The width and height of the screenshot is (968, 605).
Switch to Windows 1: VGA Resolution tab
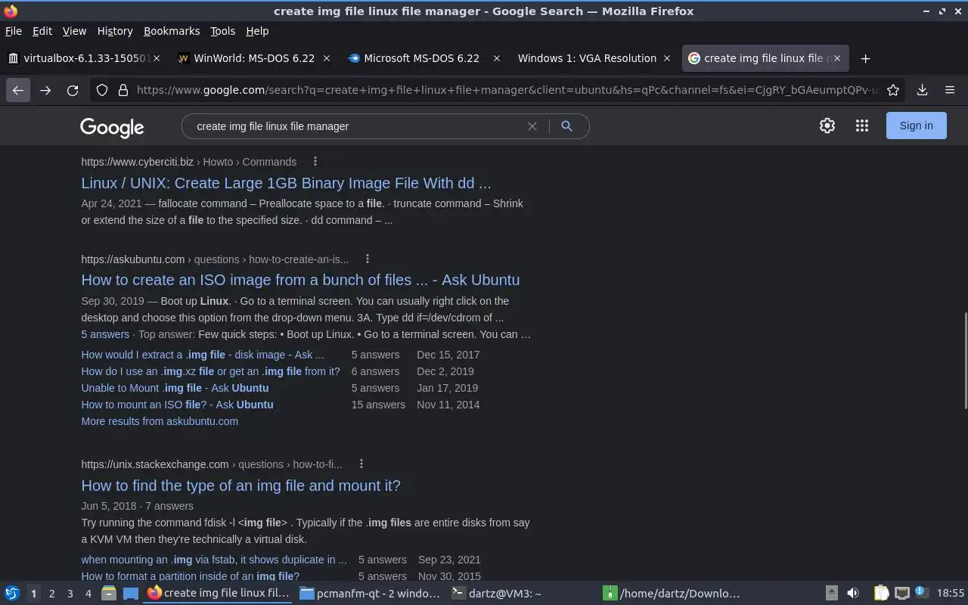coord(595,58)
